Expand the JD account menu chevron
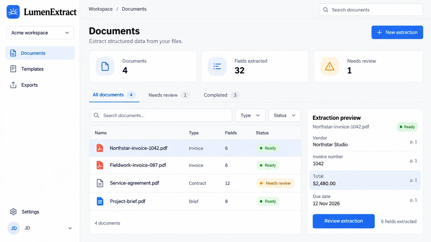 pyautogui.click(x=70, y=228)
